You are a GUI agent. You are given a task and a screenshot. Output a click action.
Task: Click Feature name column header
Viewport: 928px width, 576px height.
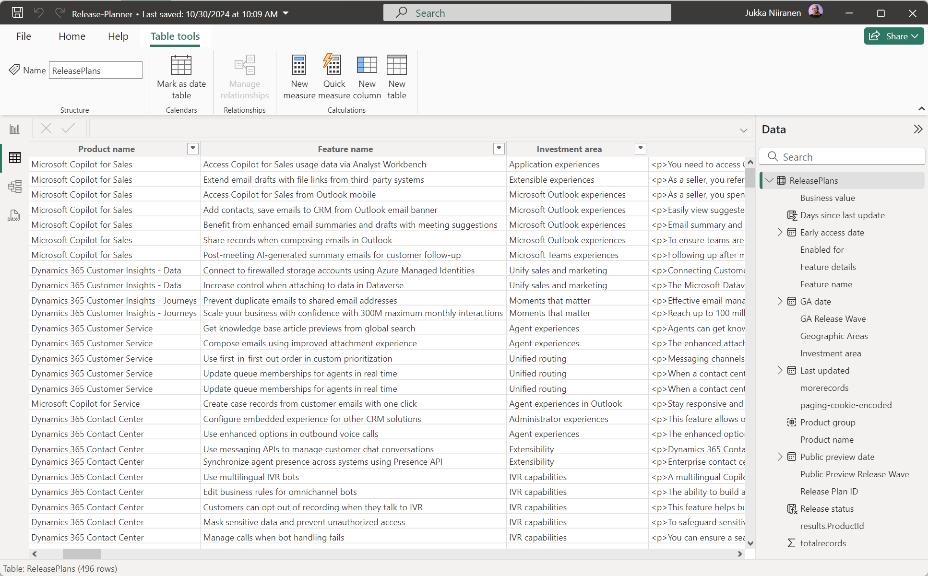pos(345,149)
